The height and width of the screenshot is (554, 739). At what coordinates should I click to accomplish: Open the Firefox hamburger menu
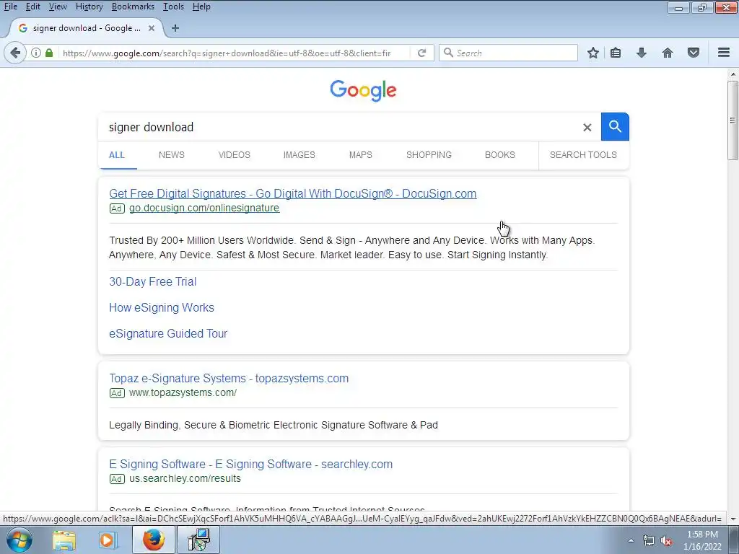tap(724, 52)
